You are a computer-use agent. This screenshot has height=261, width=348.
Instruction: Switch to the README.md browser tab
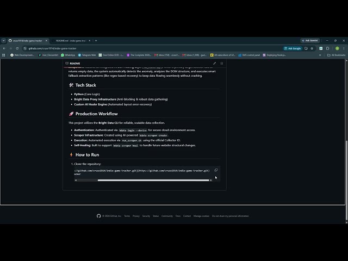click(71, 41)
